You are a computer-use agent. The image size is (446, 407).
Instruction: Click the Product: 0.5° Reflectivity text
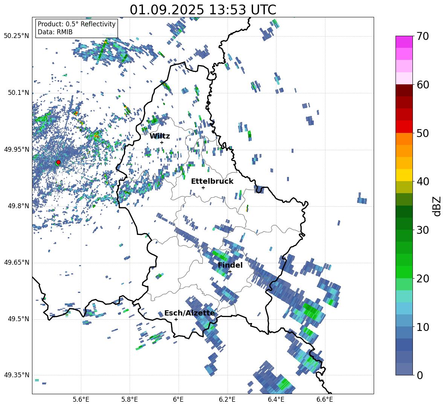point(76,24)
